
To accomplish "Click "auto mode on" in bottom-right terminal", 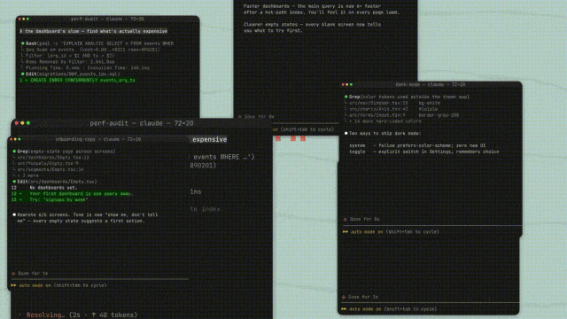I will tap(365, 309).
